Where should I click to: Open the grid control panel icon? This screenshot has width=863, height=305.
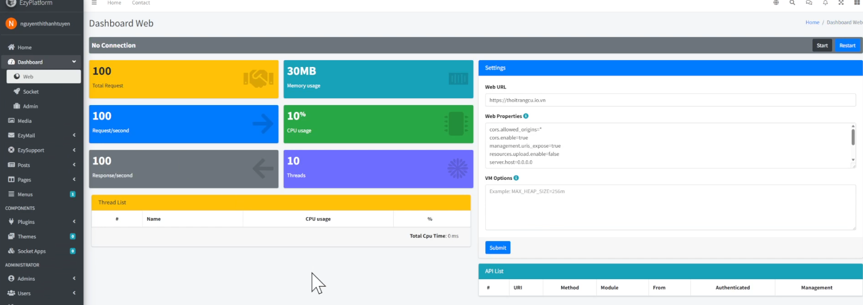click(x=857, y=3)
